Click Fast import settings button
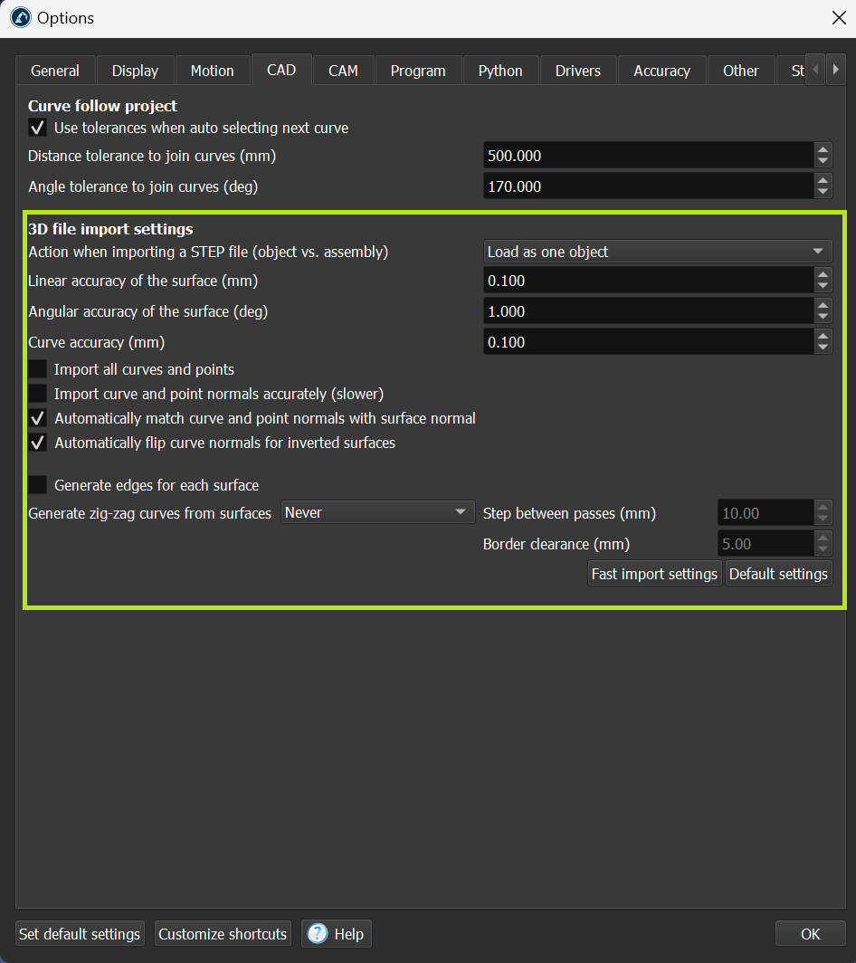This screenshot has height=963, width=856. 654,574
